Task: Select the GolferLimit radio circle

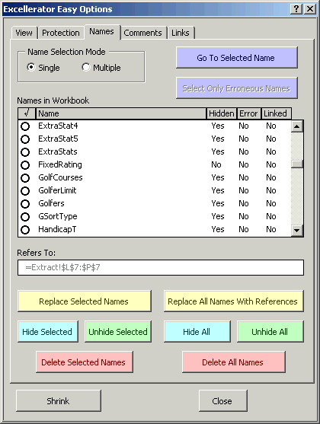Action: point(25,191)
